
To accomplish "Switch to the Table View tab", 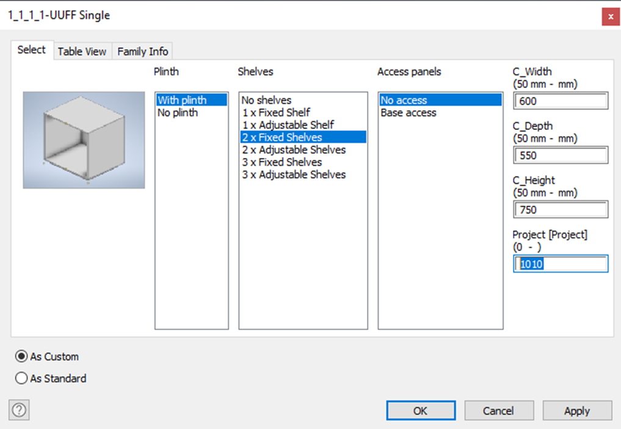I will click(x=82, y=51).
